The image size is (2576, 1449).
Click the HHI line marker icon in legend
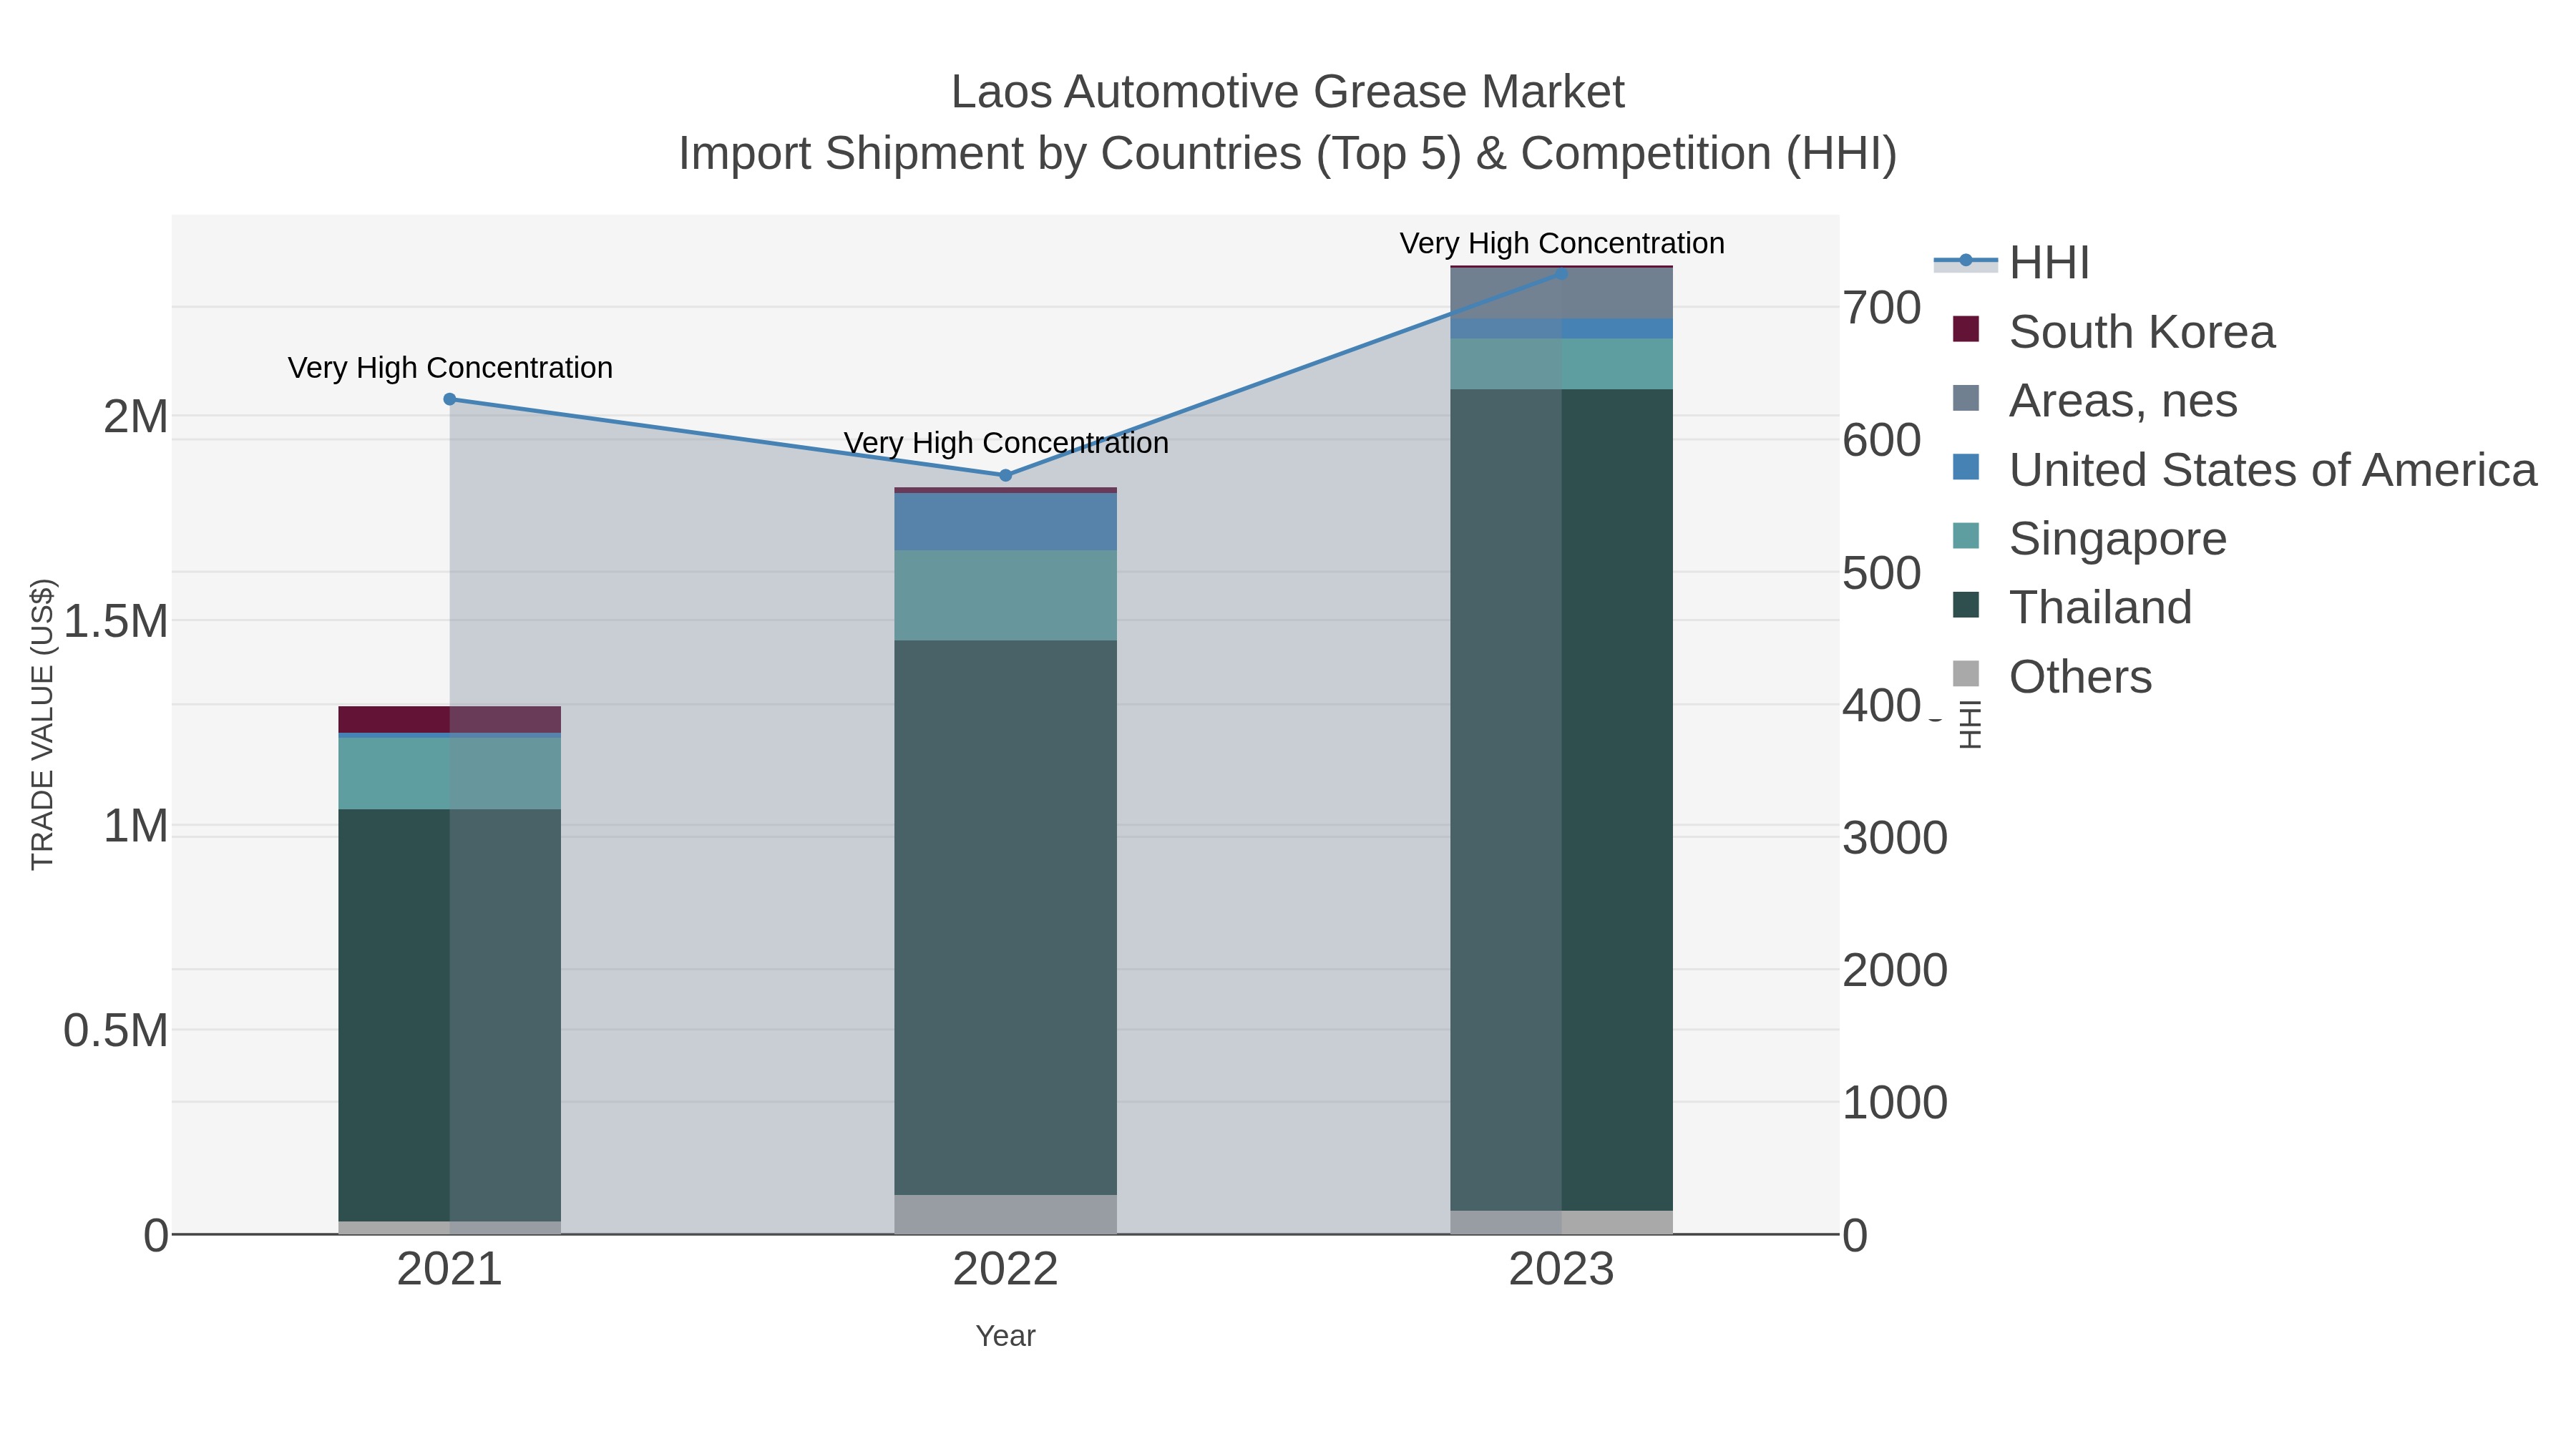click(1966, 261)
